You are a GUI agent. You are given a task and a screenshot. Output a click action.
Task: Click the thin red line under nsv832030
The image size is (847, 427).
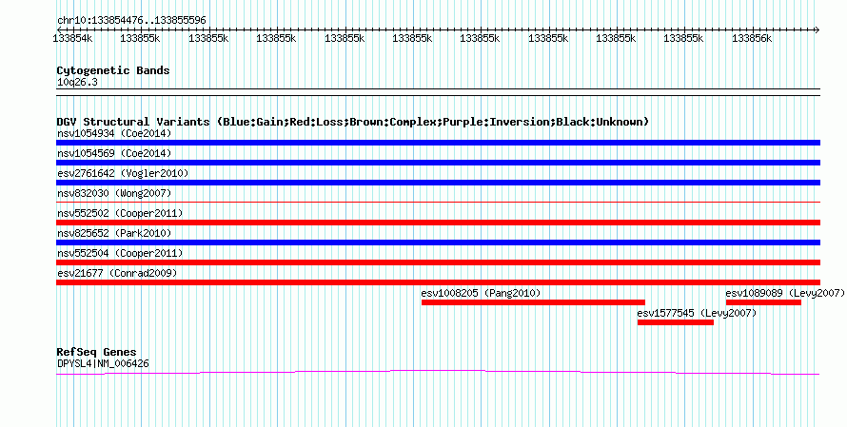point(438,203)
